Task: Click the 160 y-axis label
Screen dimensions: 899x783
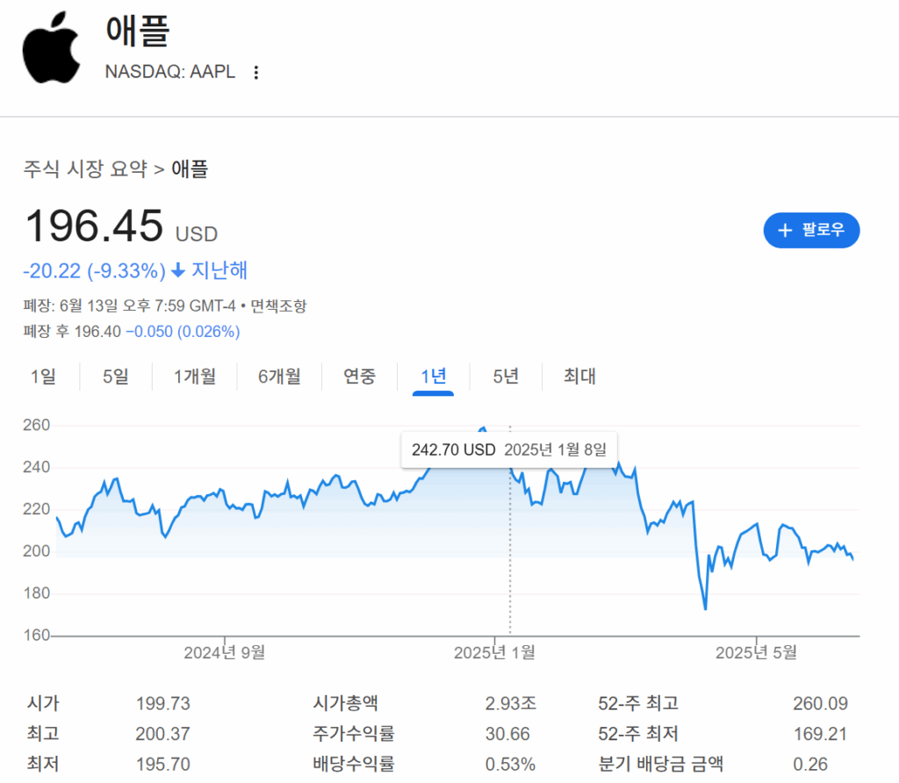Action: click(36, 636)
